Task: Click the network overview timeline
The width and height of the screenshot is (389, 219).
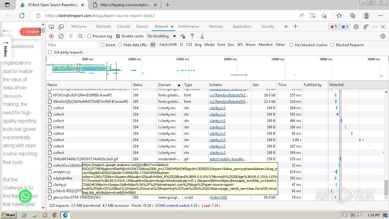Action: click(217, 68)
